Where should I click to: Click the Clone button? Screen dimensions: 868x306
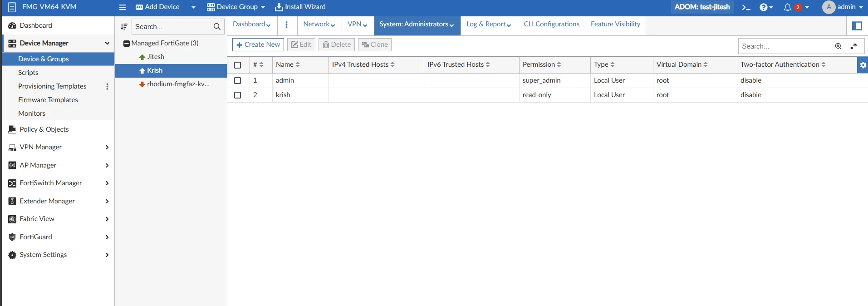click(x=375, y=44)
